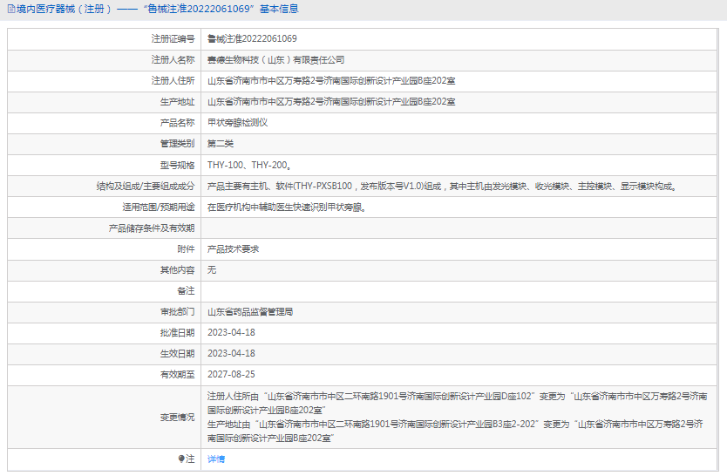Screen dimensions: 727x476
Task: Select management class value 第二类
Action: pos(221,144)
